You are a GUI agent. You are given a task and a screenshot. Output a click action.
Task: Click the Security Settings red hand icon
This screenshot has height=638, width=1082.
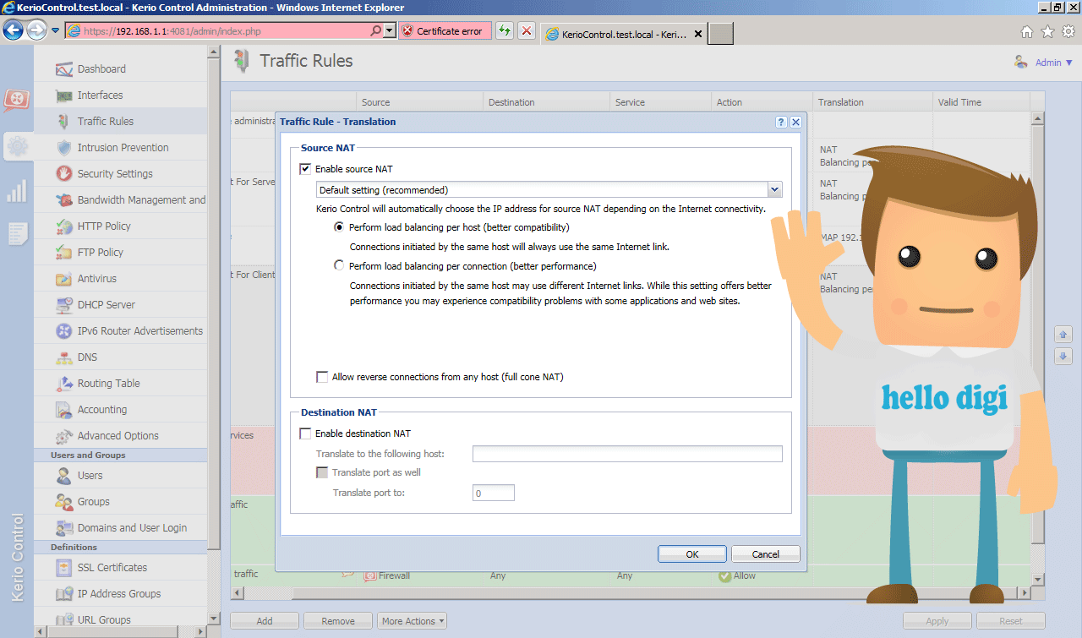click(64, 174)
